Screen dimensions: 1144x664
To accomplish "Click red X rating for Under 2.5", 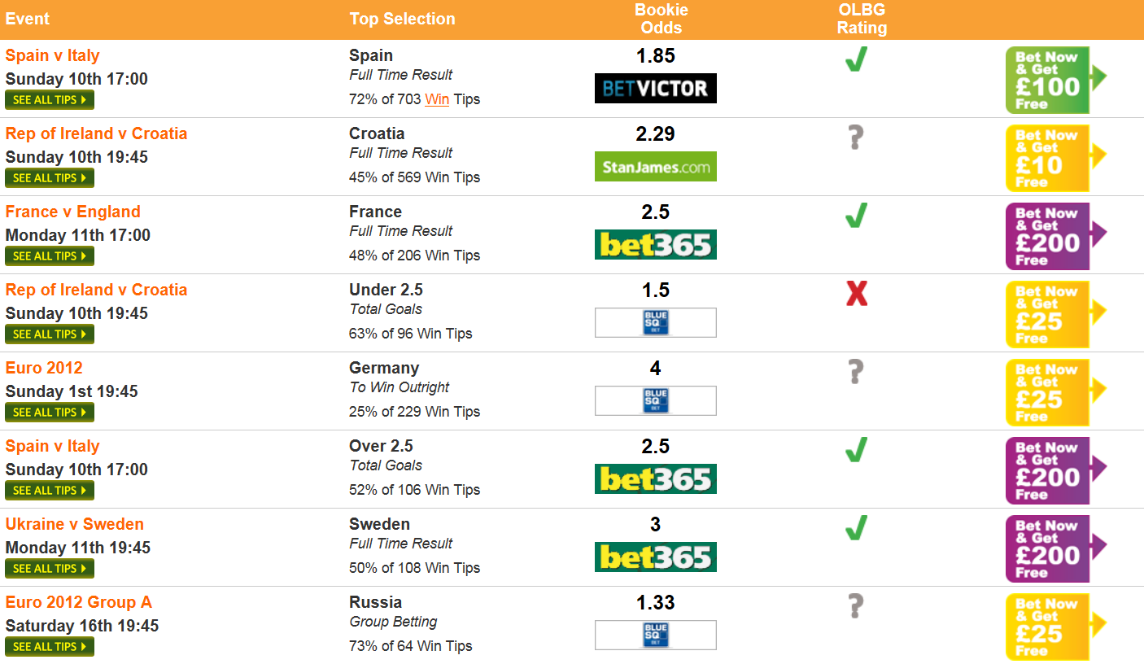I will [x=857, y=294].
